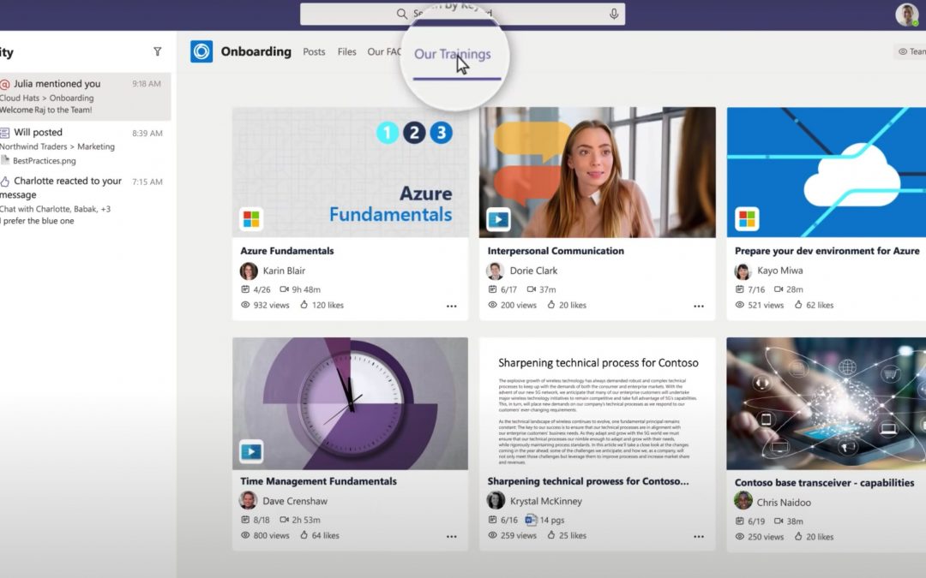
Task: Click the search input field
Action: tap(506, 15)
